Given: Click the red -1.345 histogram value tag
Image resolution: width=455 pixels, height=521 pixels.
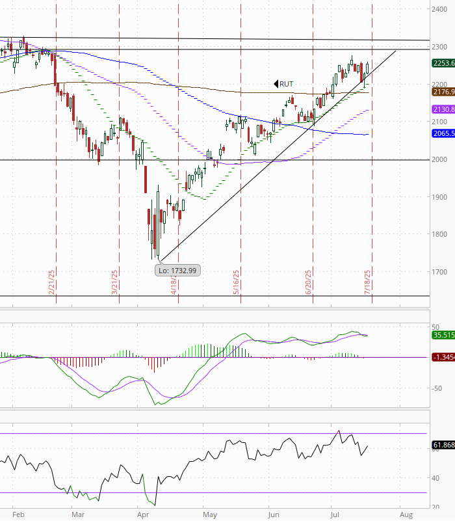Looking at the screenshot, I should [x=443, y=357].
